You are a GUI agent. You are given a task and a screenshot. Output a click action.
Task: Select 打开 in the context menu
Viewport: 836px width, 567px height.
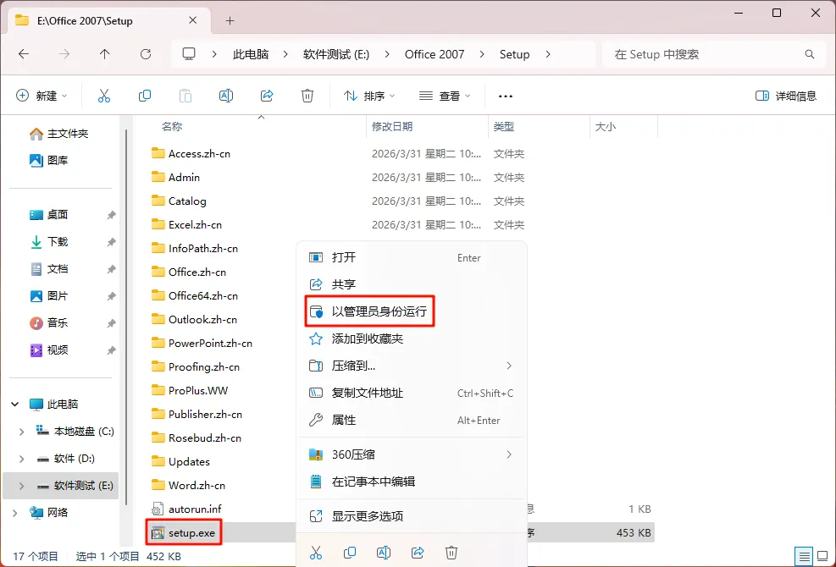[411, 257]
